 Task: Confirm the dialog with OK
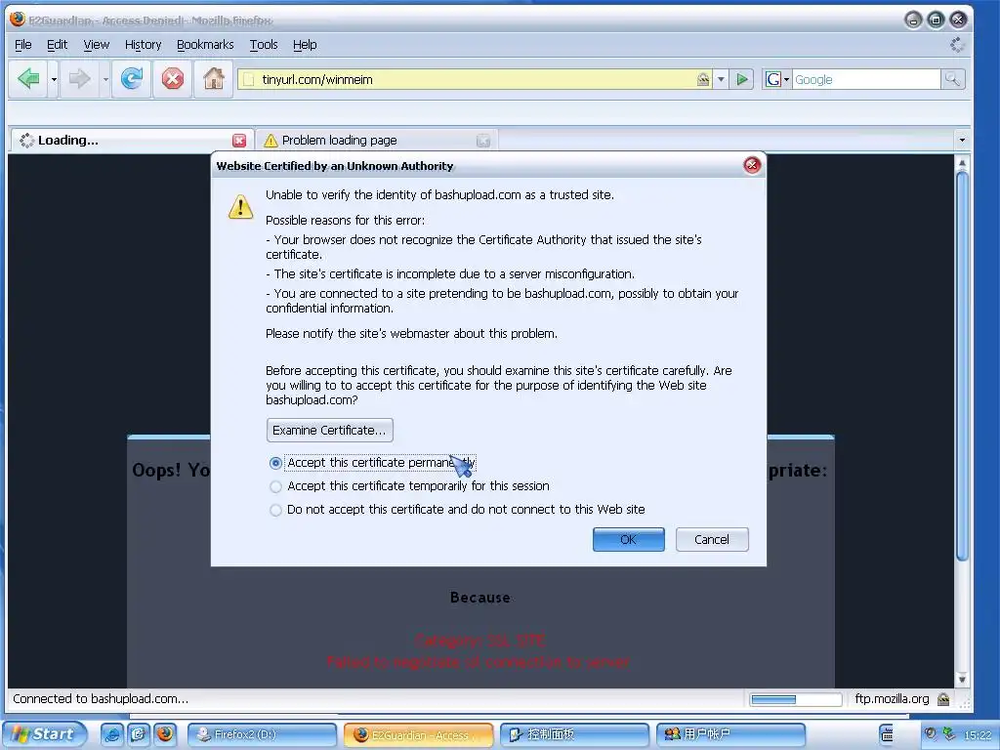(628, 539)
